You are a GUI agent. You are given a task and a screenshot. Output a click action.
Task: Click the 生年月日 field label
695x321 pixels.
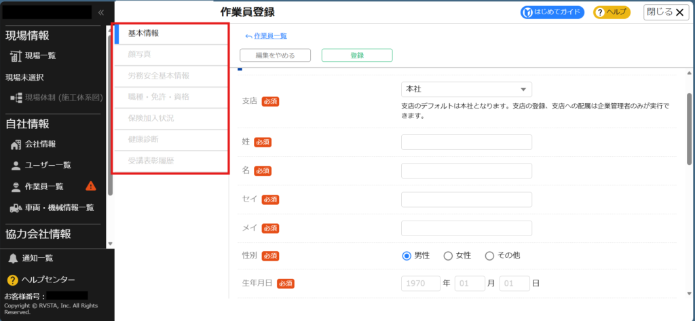pos(257,283)
